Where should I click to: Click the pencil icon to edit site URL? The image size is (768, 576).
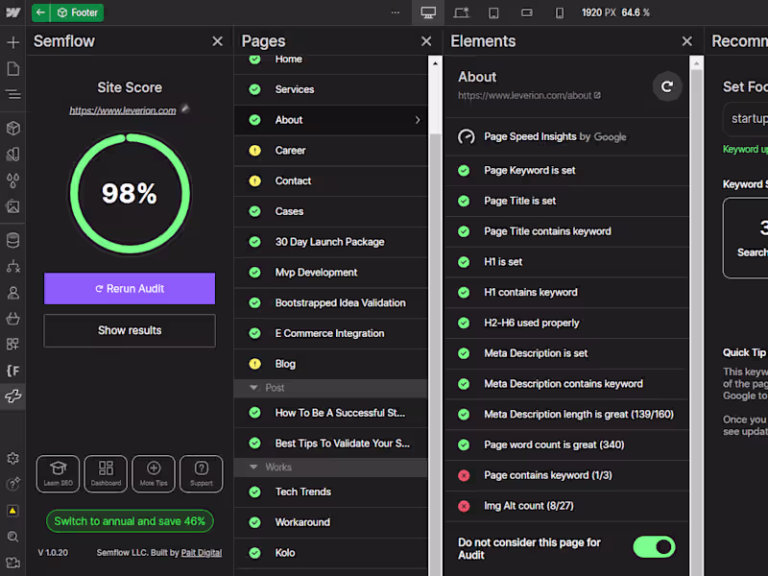point(185,108)
